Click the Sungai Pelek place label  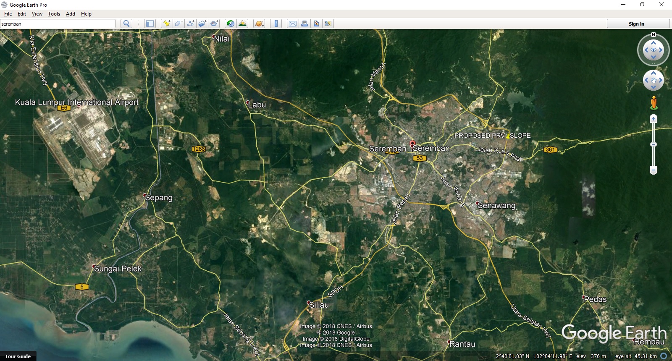(x=118, y=269)
